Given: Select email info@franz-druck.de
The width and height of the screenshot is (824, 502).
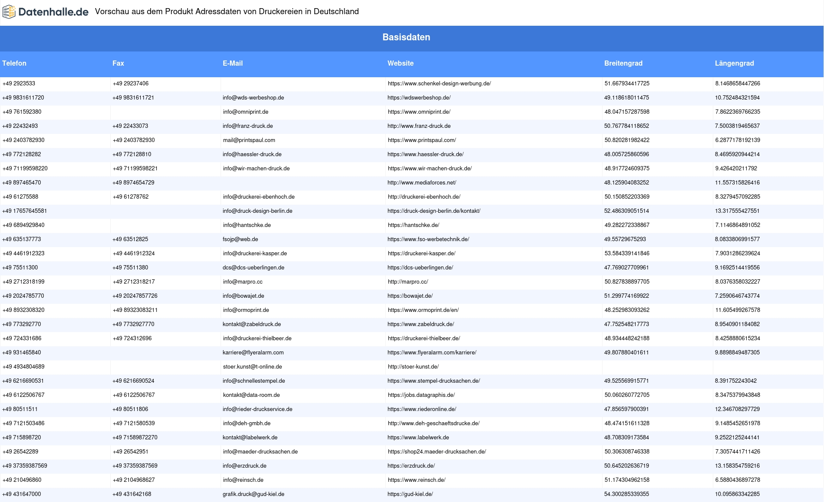Looking at the screenshot, I should 248,126.
